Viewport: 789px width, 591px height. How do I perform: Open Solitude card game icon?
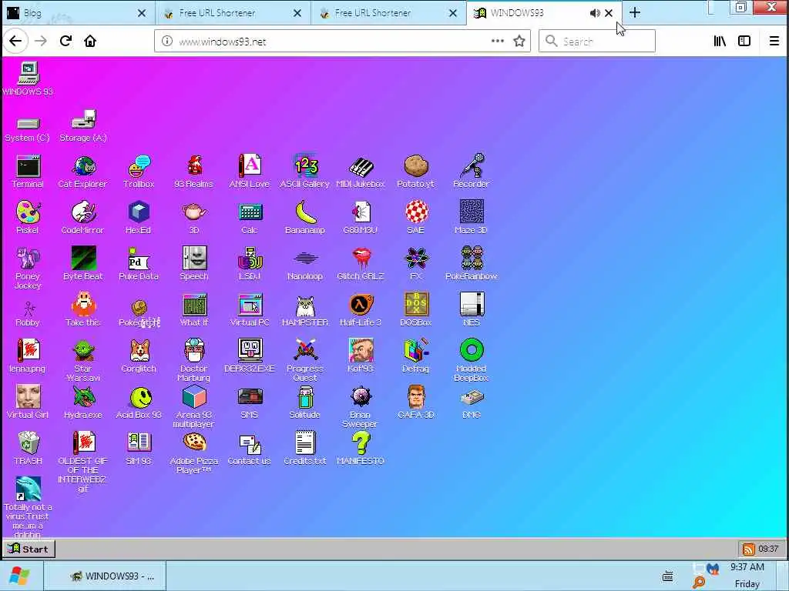pyautogui.click(x=305, y=402)
